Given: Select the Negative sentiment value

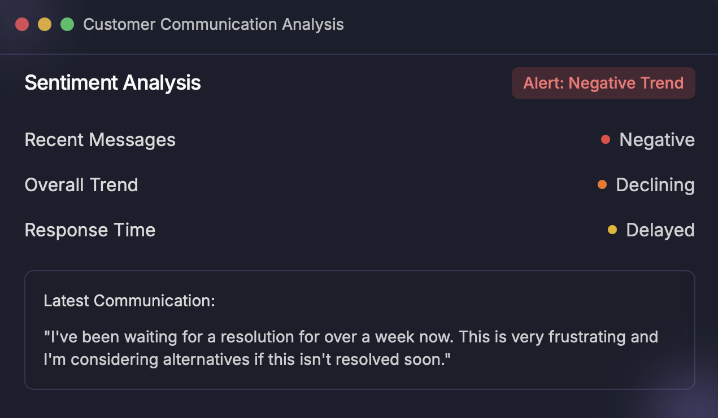Looking at the screenshot, I should (657, 139).
